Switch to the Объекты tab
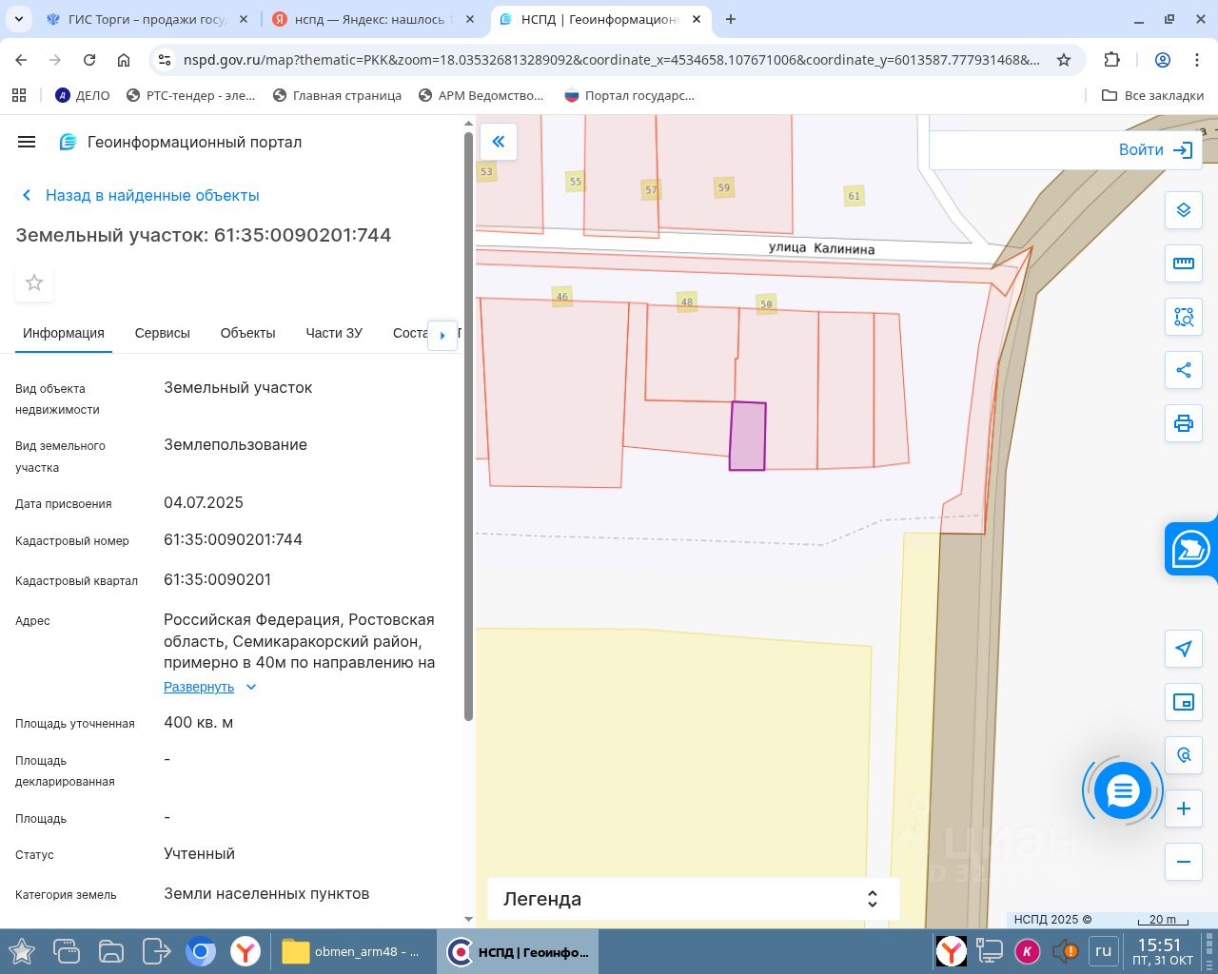Image resolution: width=1218 pixels, height=974 pixels. coord(247,333)
